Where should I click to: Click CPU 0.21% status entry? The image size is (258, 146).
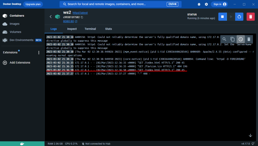click(x=71, y=144)
